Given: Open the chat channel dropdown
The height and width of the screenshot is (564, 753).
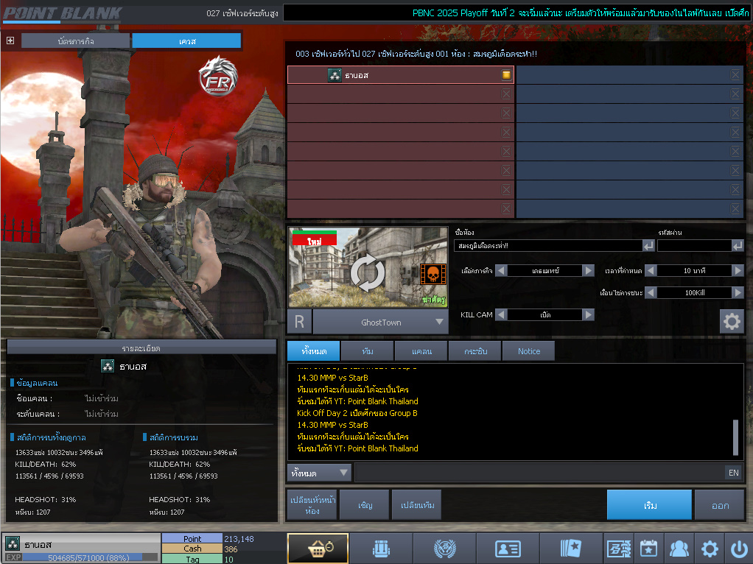Looking at the screenshot, I should (x=321, y=473).
